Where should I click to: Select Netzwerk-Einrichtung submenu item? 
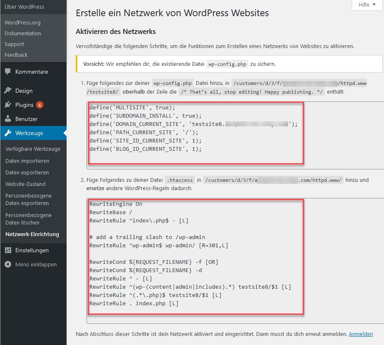[32, 234]
